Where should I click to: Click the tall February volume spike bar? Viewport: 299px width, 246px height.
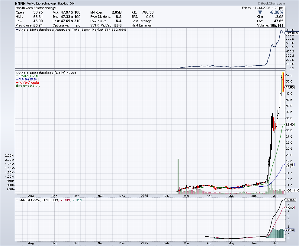pos(178,176)
